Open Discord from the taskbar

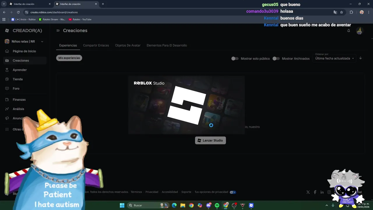point(208,205)
